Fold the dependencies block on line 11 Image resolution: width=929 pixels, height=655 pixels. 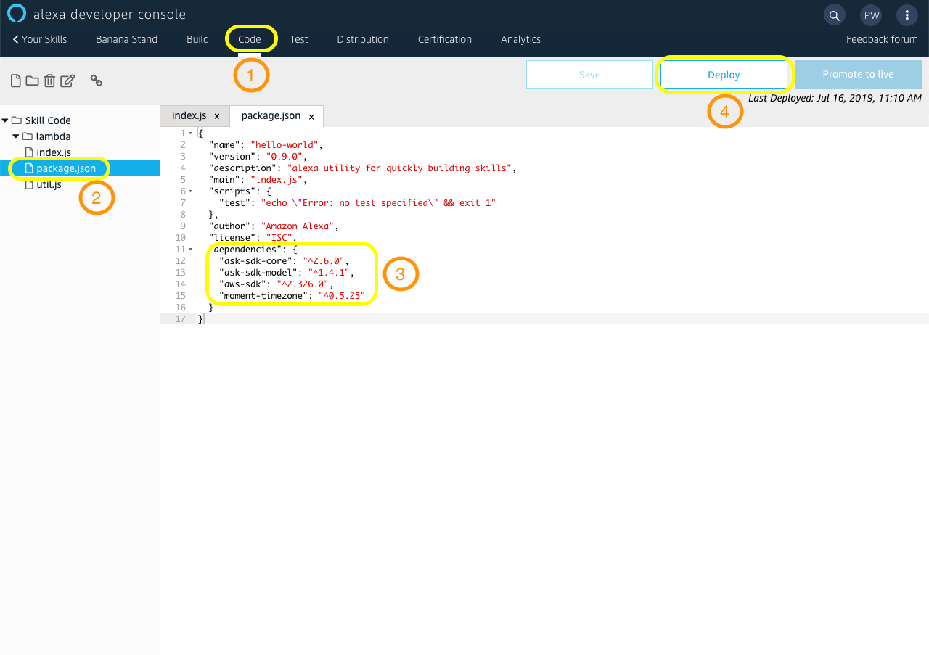(x=191, y=249)
